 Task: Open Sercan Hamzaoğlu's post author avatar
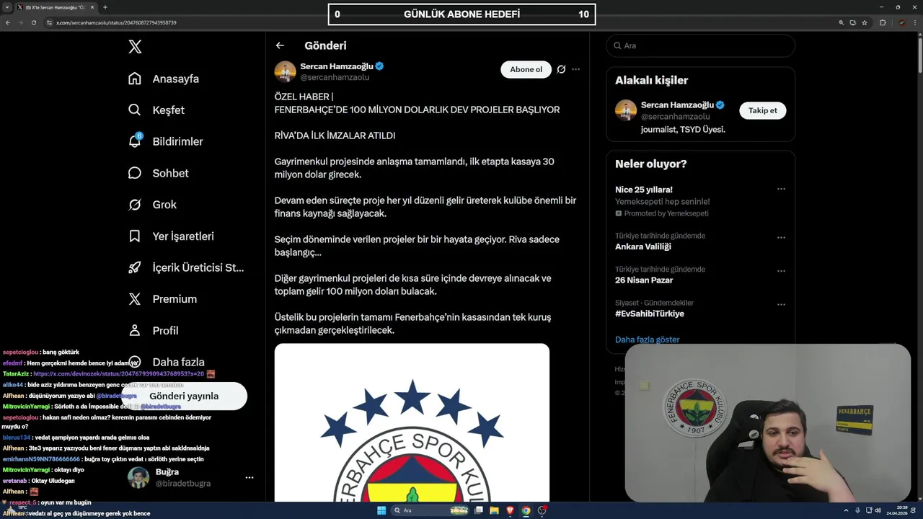pyautogui.click(x=285, y=71)
